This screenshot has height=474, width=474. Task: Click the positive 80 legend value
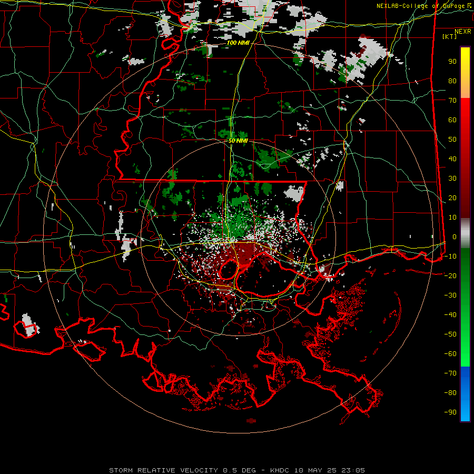(452, 81)
